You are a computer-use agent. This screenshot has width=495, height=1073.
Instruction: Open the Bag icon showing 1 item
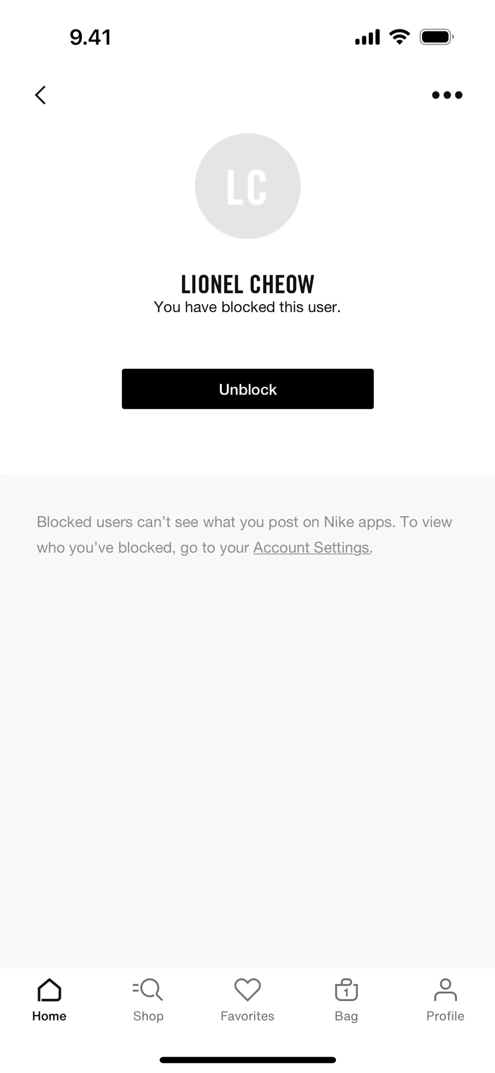pos(346,990)
